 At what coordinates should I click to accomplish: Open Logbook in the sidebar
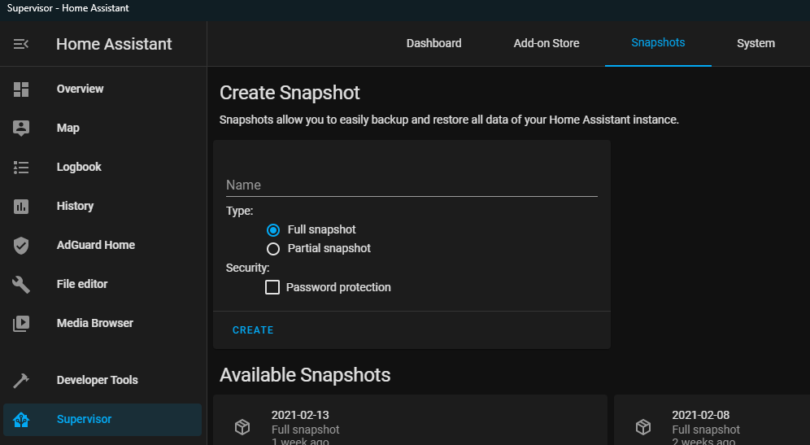point(102,167)
